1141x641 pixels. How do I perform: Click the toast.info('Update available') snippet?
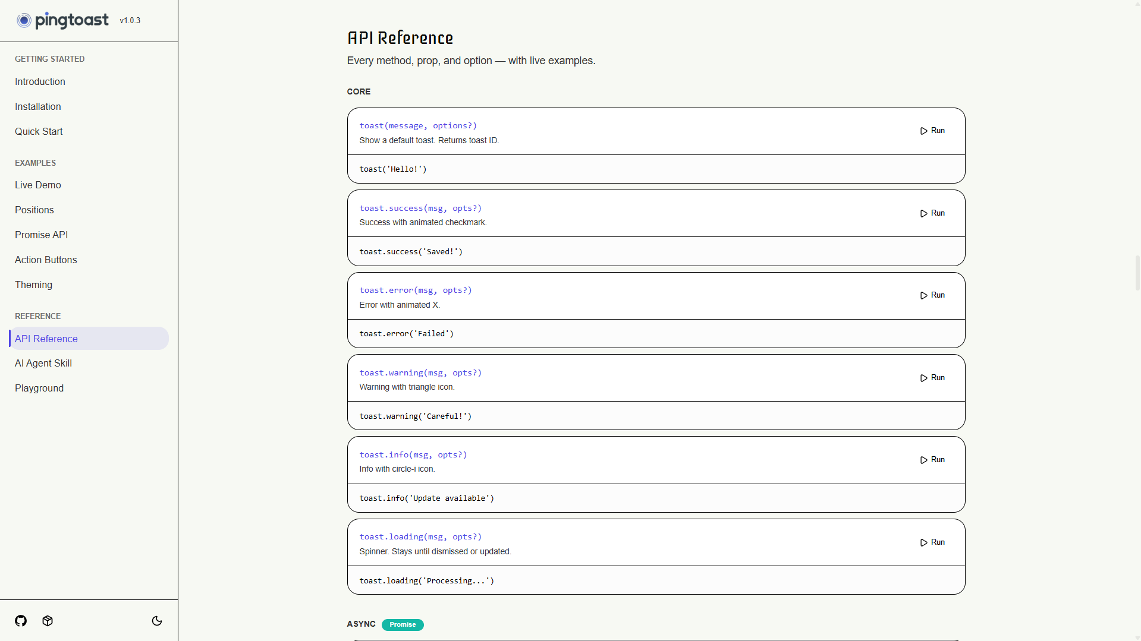click(426, 498)
